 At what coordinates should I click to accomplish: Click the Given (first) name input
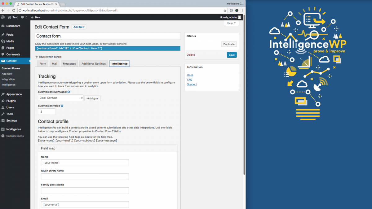tap(85, 177)
